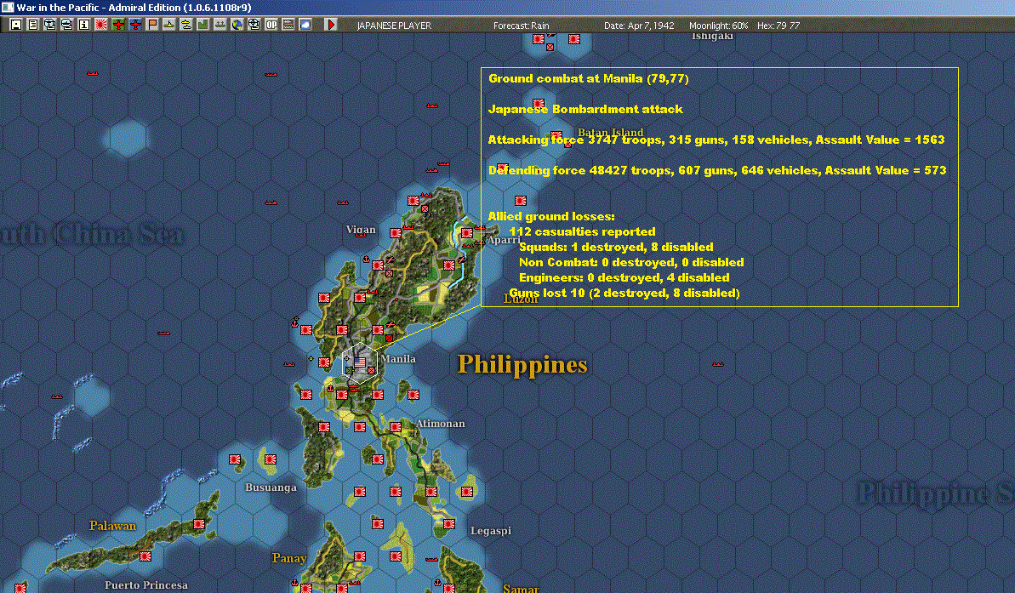This screenshot has width=1015, height=593.
Task: Click '112 casualties reported' line
Action: [x=582, y=231]
